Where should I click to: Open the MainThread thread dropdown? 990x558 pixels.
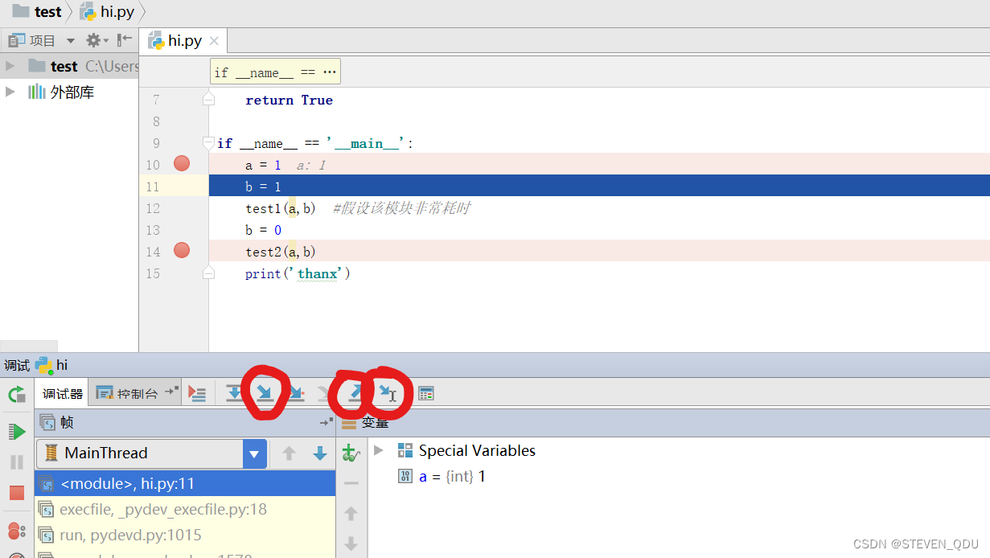(254, 453)
